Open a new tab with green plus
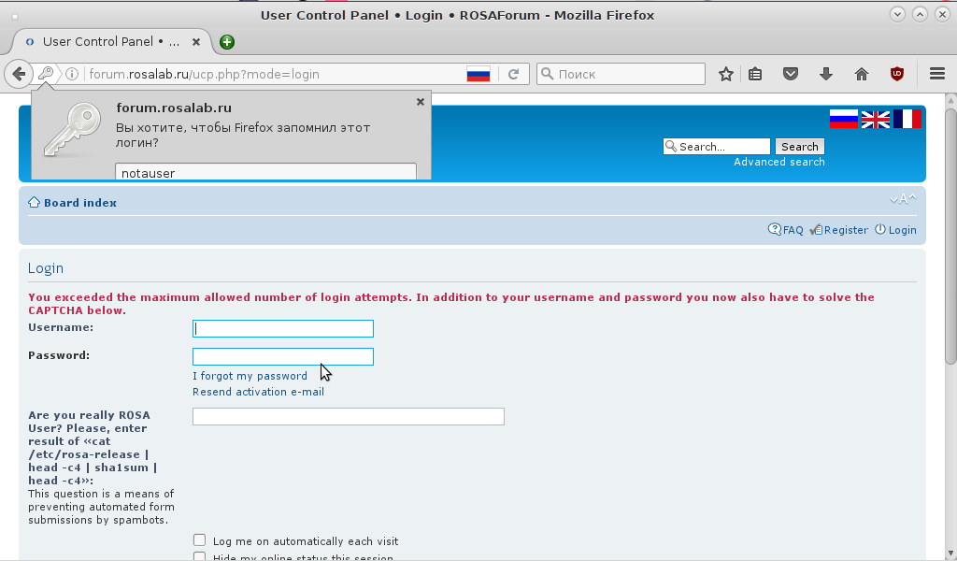The width and height of the screenshot is (957, 561). coord(227,41)
